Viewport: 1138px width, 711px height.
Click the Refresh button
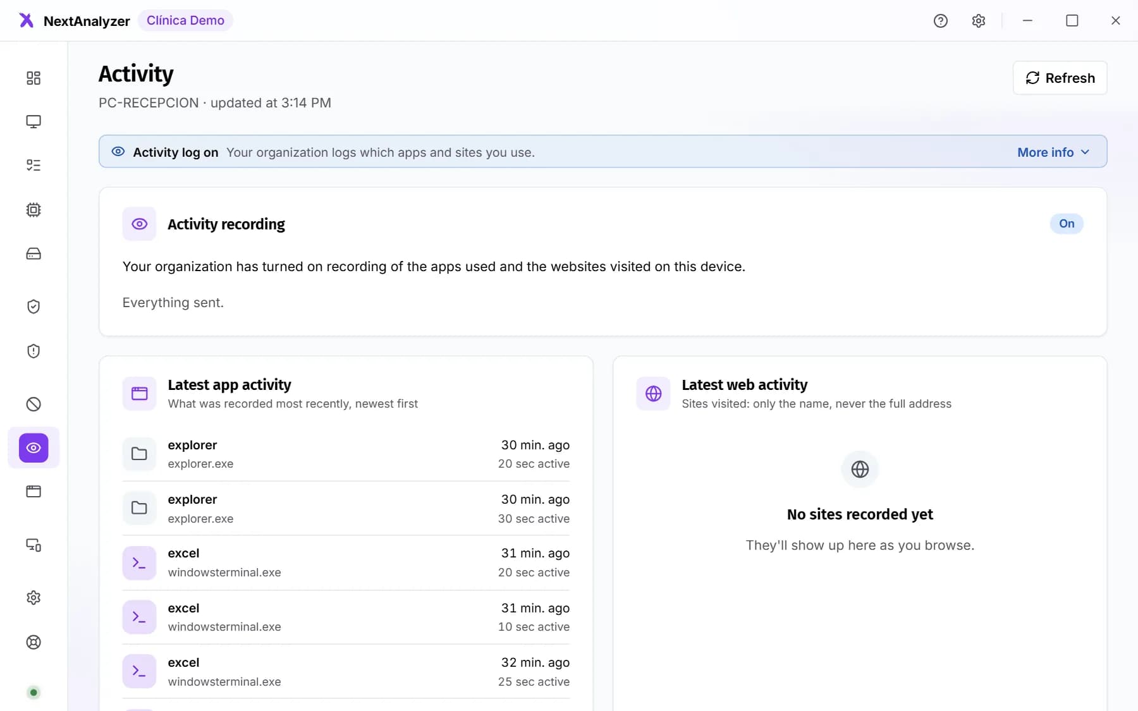coord(1060,78)
